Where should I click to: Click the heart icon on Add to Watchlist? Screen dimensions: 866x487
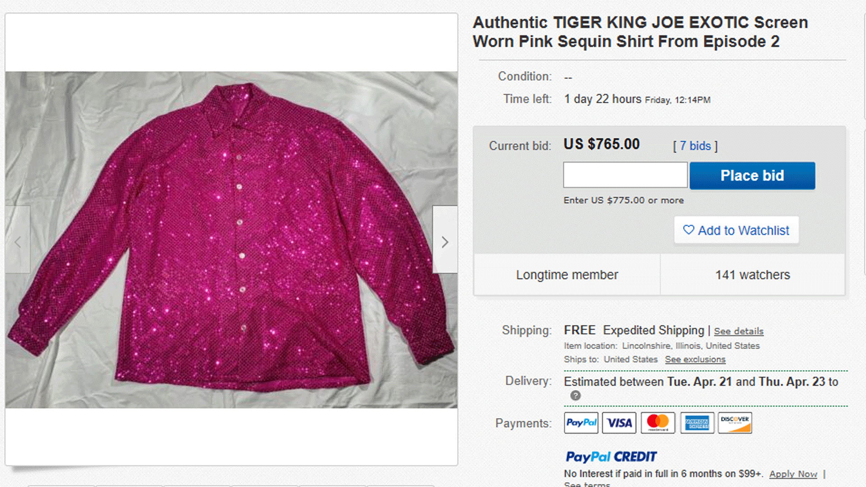click(689, 230)
